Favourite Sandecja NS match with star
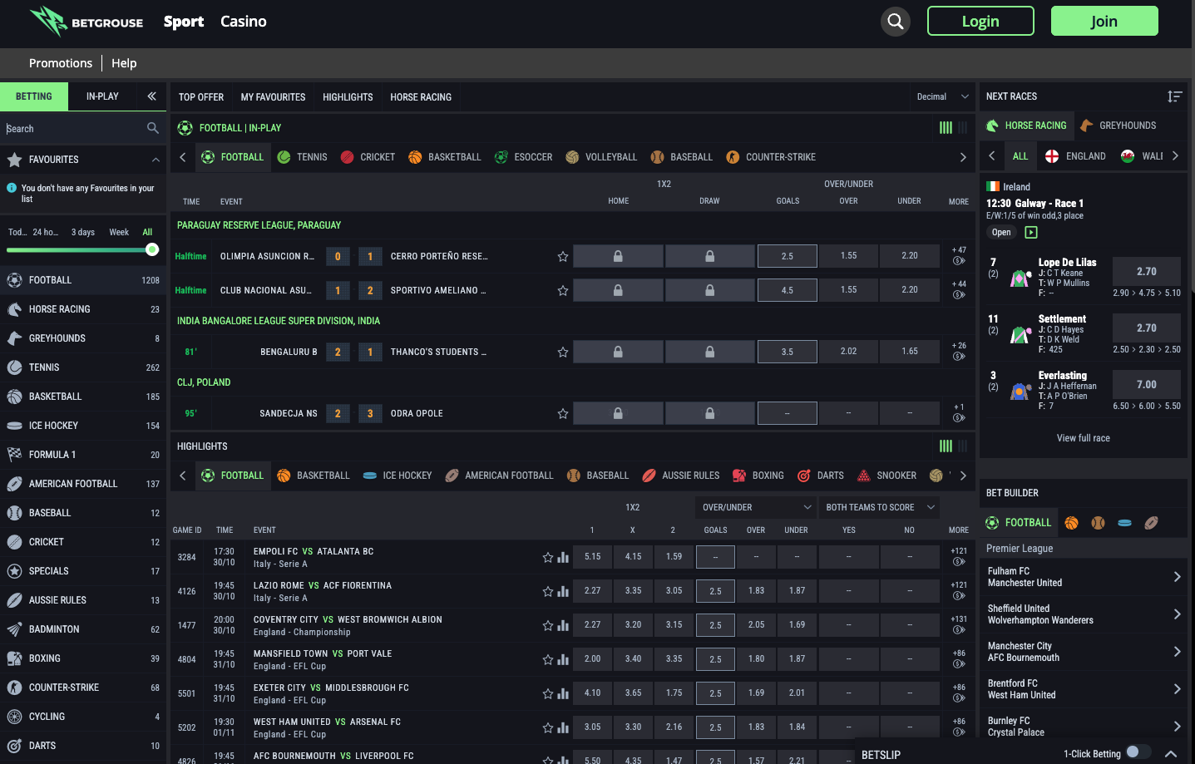 tap(563, 414)
